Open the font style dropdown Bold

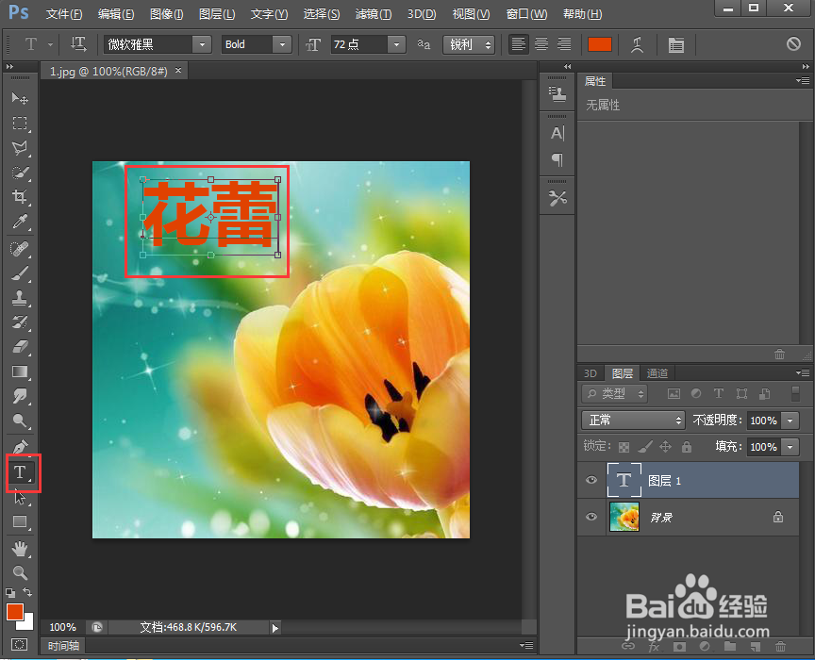282,44
